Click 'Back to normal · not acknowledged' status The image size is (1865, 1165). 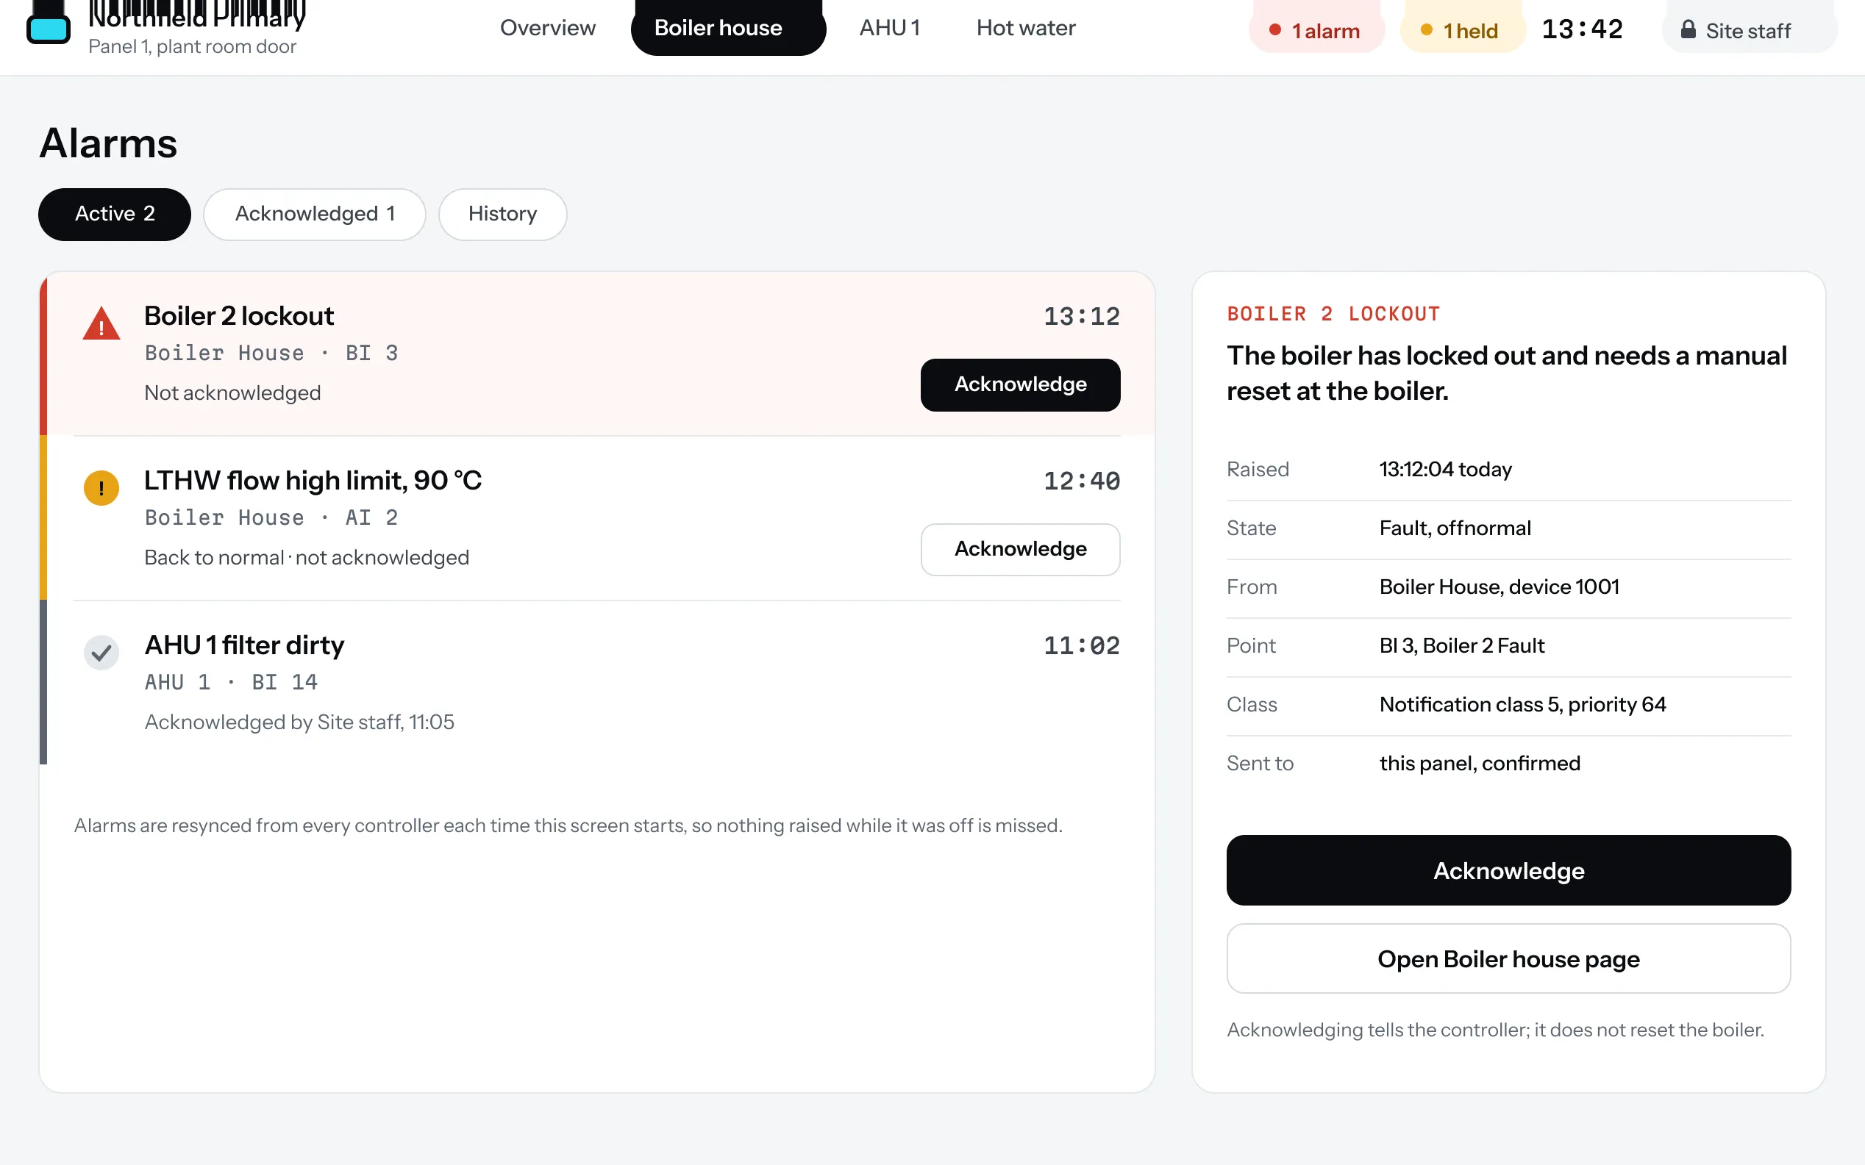coord(307,558)
